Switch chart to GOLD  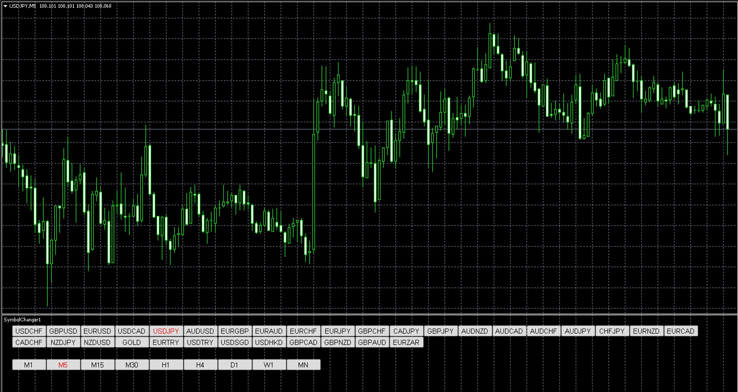click(132, 342)
